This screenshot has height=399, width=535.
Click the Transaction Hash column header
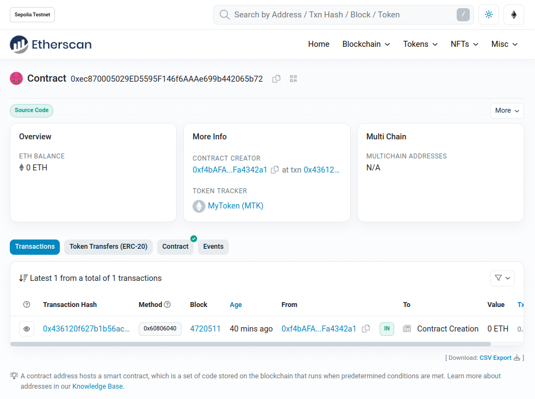pyautogui.click(x=70, y=304)
